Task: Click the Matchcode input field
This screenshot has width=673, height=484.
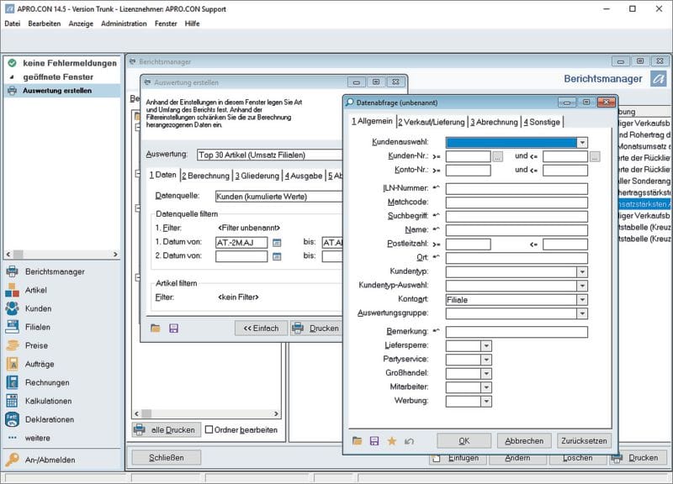Action: point(517,202)
